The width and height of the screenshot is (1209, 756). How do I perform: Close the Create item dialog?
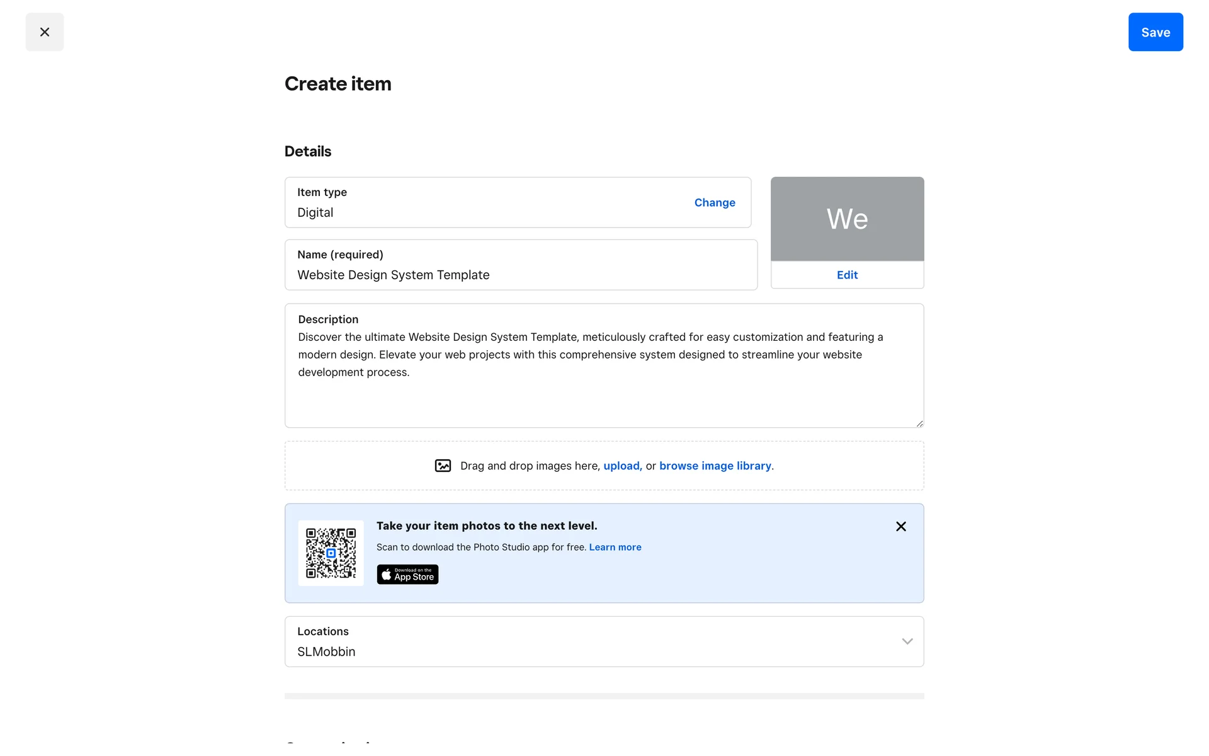44,32
